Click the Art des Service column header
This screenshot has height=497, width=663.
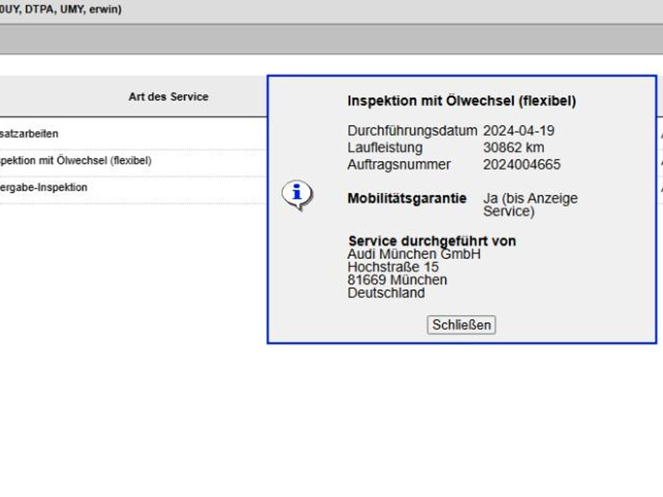(x=168, y=97)
